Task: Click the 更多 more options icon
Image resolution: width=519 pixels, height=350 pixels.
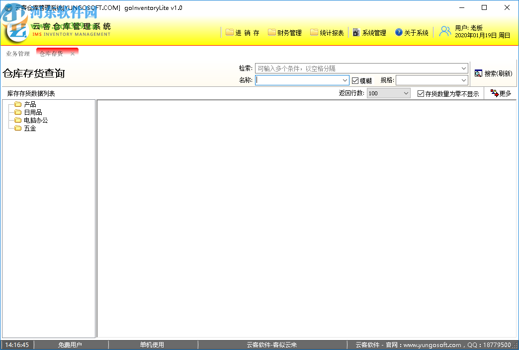Action: point(495,93)
